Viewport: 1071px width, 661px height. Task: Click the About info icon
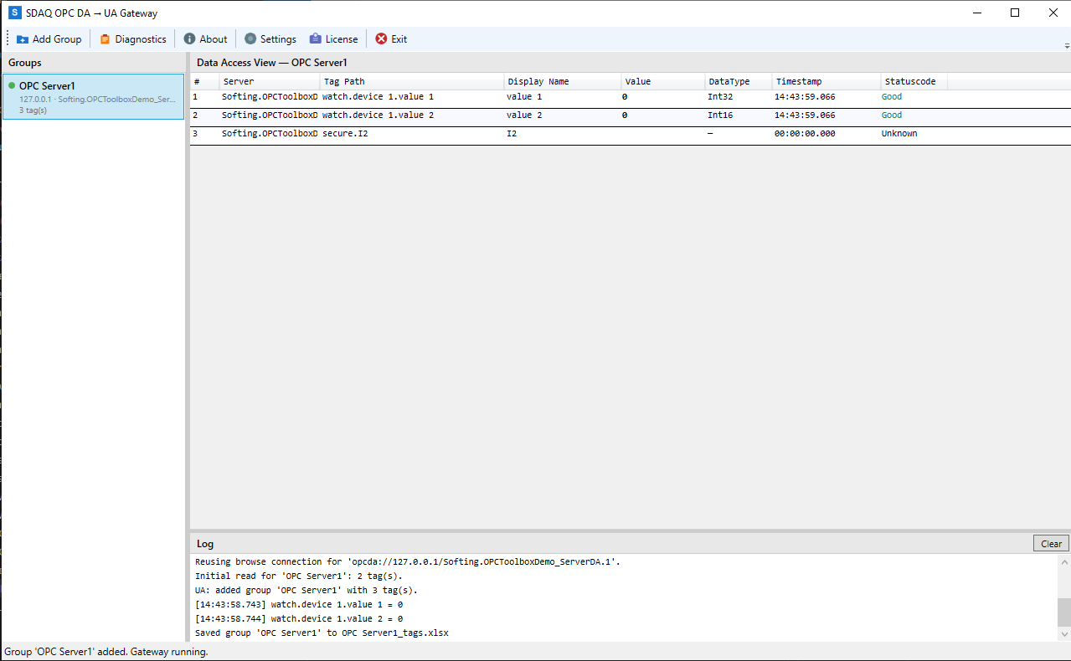(x=189, y=39)
